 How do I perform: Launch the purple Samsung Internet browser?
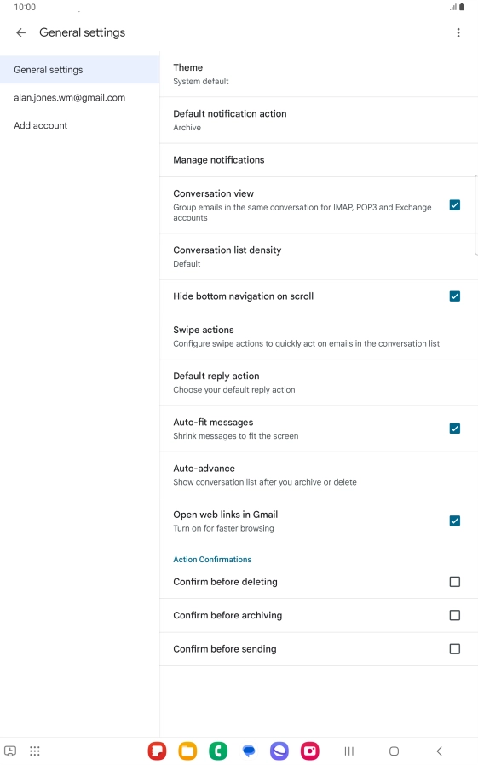click(279, 751)
